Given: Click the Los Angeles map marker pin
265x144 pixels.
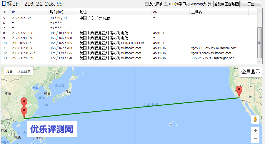Looking at the screenshot, I should [239, 92].
